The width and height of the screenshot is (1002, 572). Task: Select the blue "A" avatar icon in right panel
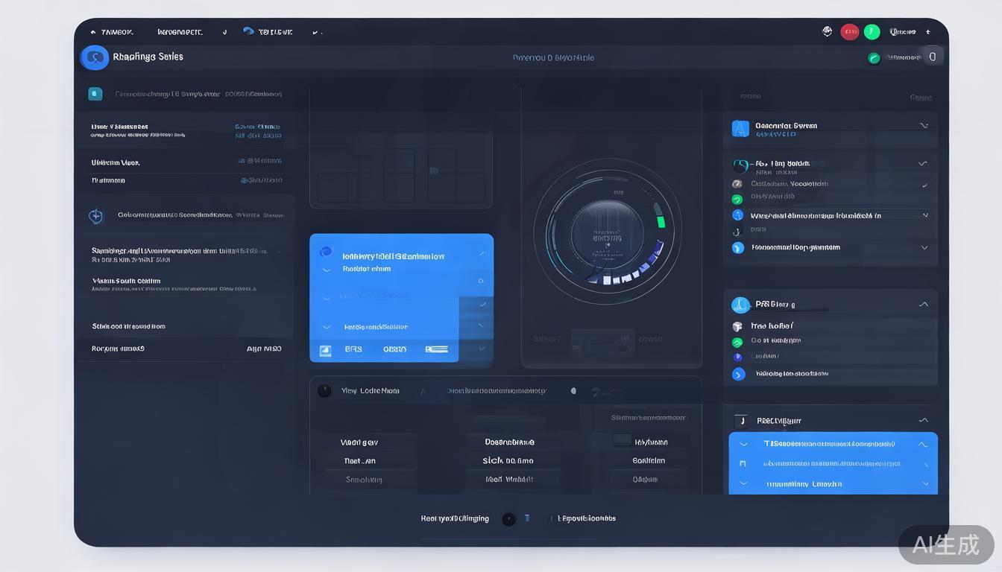pos(740,128)
